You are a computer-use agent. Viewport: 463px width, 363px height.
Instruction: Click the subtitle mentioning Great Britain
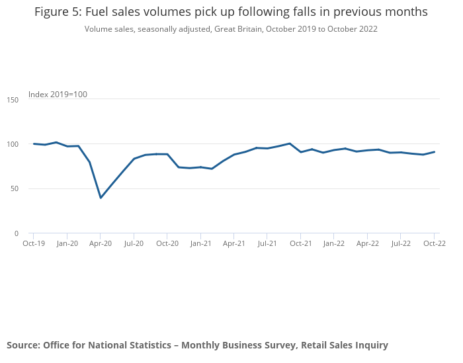tap(231, 29)
